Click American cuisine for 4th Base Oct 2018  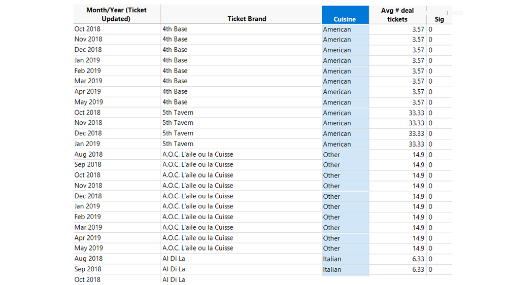[x=336, y=29]
